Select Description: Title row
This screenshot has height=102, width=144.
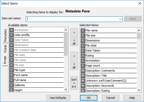coord(109,76)
